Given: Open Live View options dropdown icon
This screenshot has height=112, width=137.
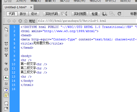Looking at the screenshot, I should point(64,14).
